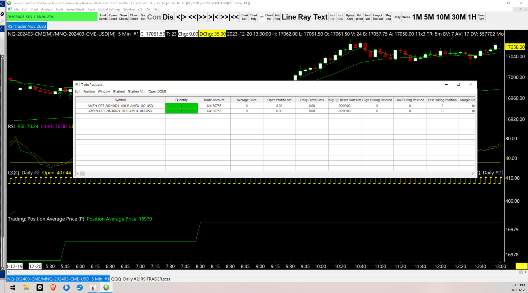Switch to the QQQ Daily #2 tab
This screenshot has width=528, height=293.
[x=125, y=279]
